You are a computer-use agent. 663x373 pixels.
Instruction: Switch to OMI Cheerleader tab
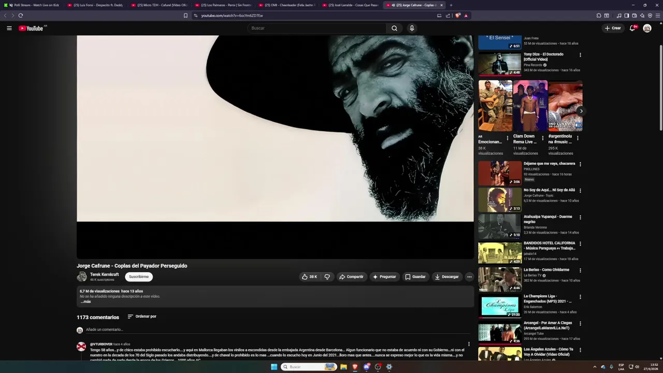pyautogui.click(x=286, y=5)
